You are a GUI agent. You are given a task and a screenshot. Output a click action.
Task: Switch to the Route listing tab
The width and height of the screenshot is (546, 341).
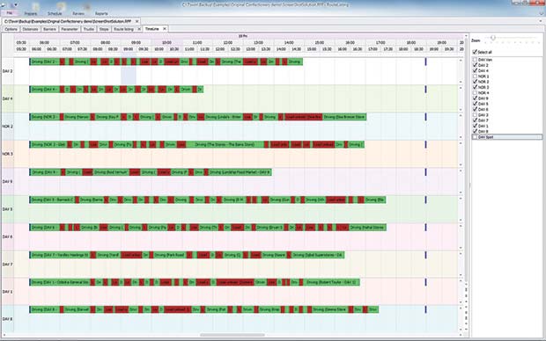(x=123, y=29)
